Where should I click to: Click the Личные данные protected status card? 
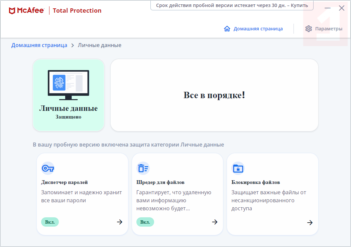point(69,95)
